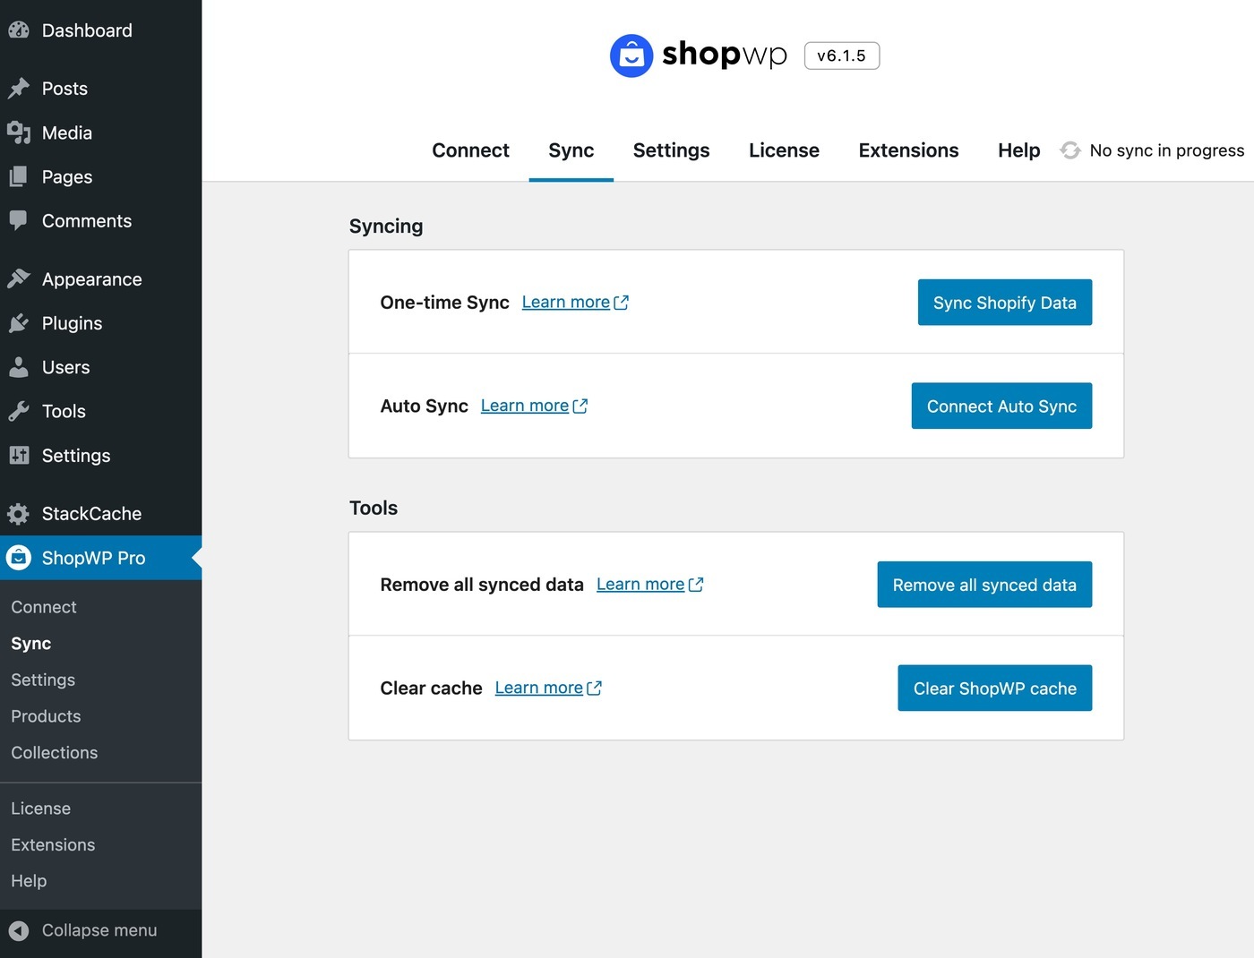
Task: Click the Comments speech bubble icon
Action: (x=19, y=220)
